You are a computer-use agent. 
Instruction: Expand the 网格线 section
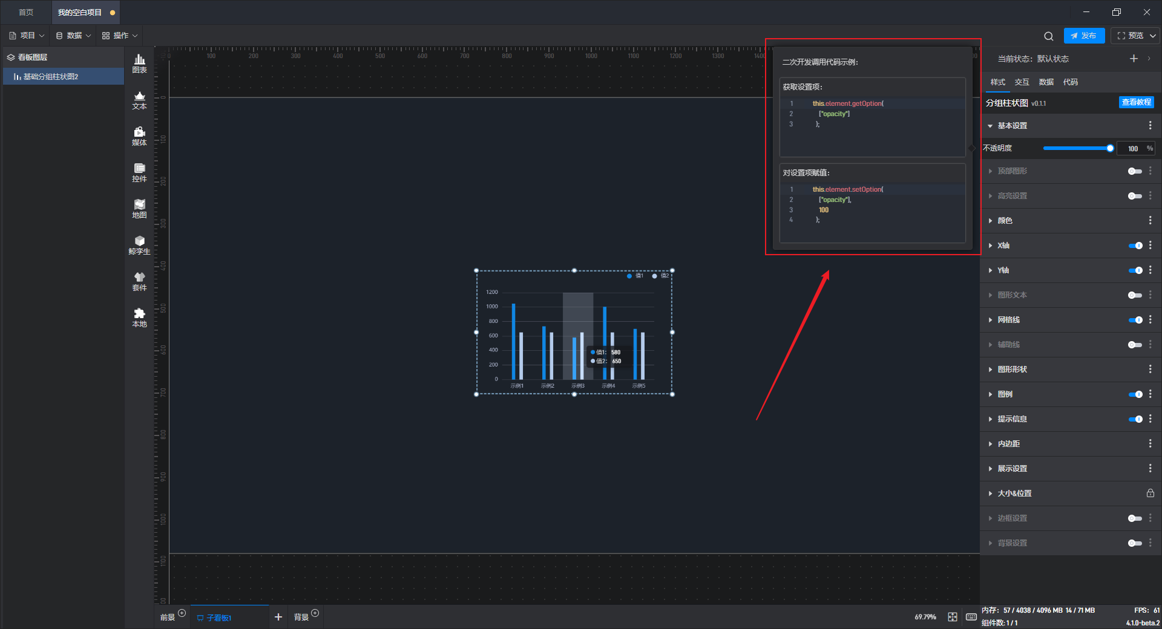tap(990, 320)
